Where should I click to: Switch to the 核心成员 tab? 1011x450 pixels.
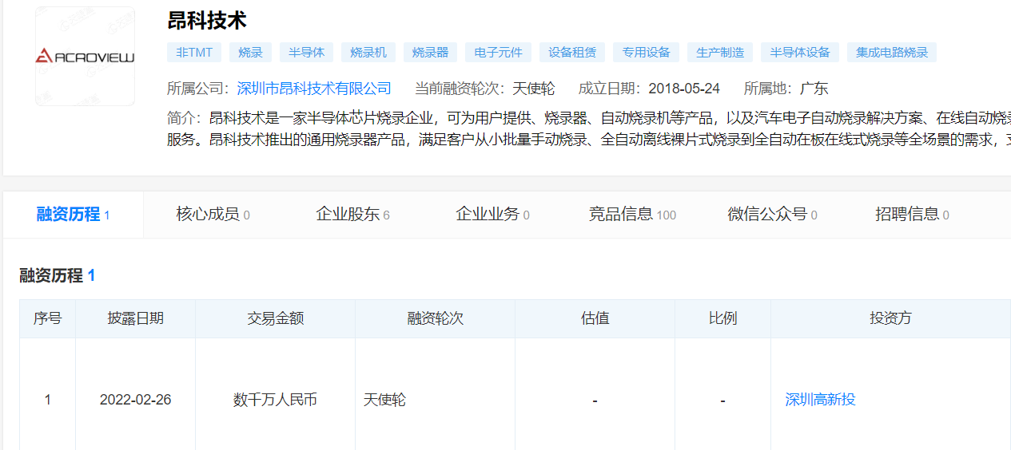pyautogui.click(x=213, y=214)
